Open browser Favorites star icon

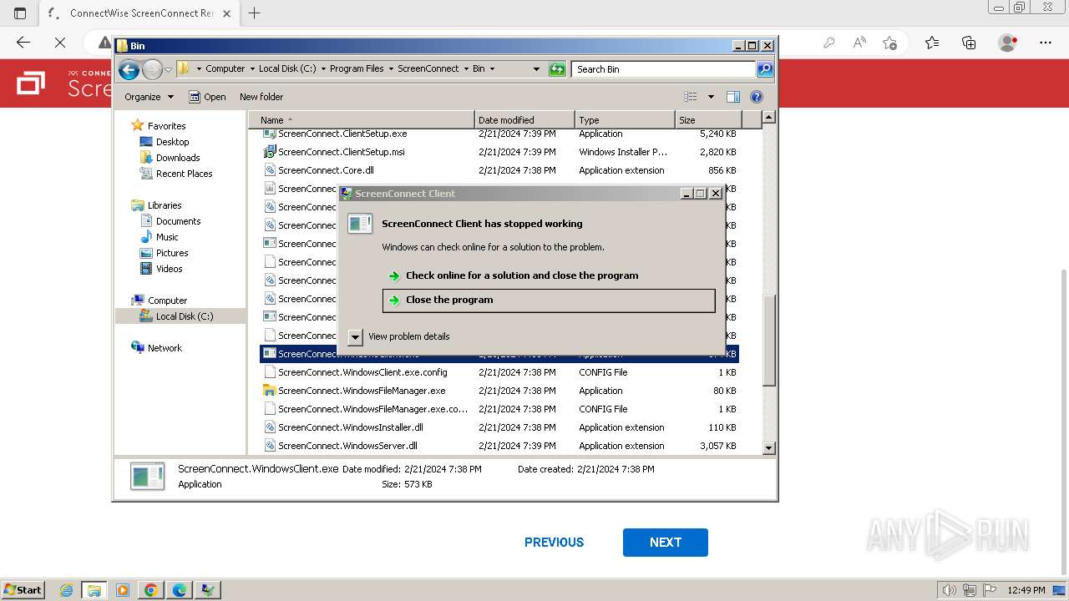coord(932,43)
